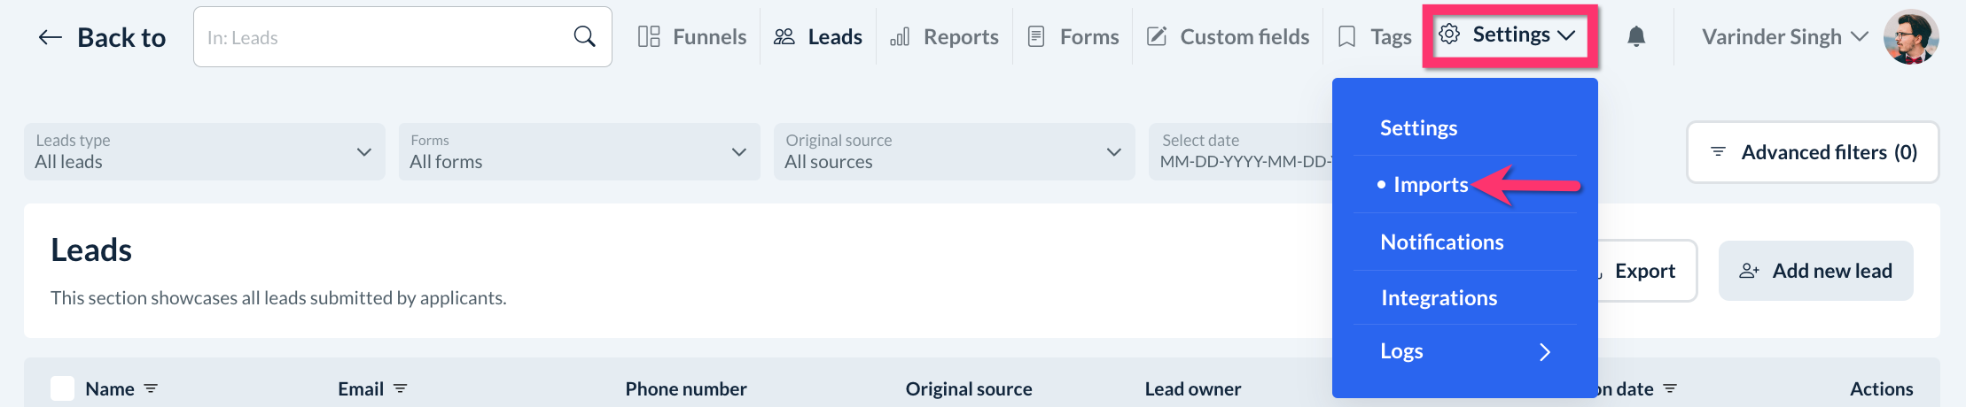
Task: Click the back arrow icon
Action: coord(51,37)
